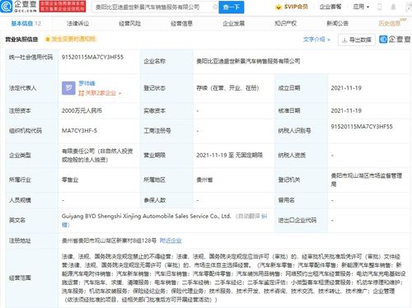Click the 纳税人识别号 value
Screen dimensions: 412x308
tap(362, 127)
